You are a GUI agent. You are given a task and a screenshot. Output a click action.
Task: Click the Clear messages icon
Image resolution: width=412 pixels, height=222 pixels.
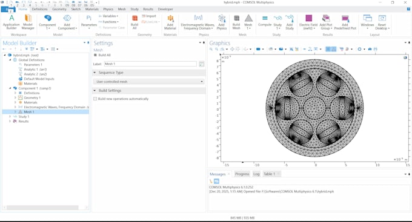pyautogui.click(x=211, y=181)
